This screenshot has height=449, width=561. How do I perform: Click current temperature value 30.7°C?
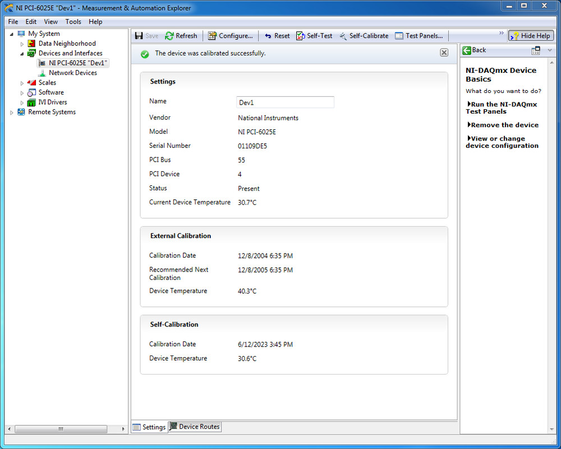point(247,203)
